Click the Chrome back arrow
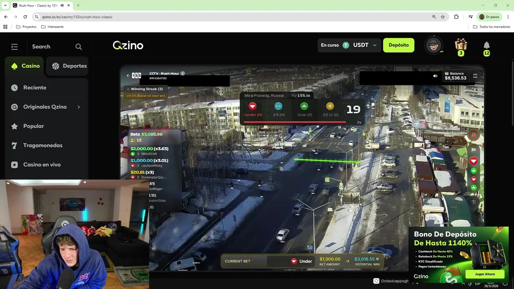 point(6,17)
